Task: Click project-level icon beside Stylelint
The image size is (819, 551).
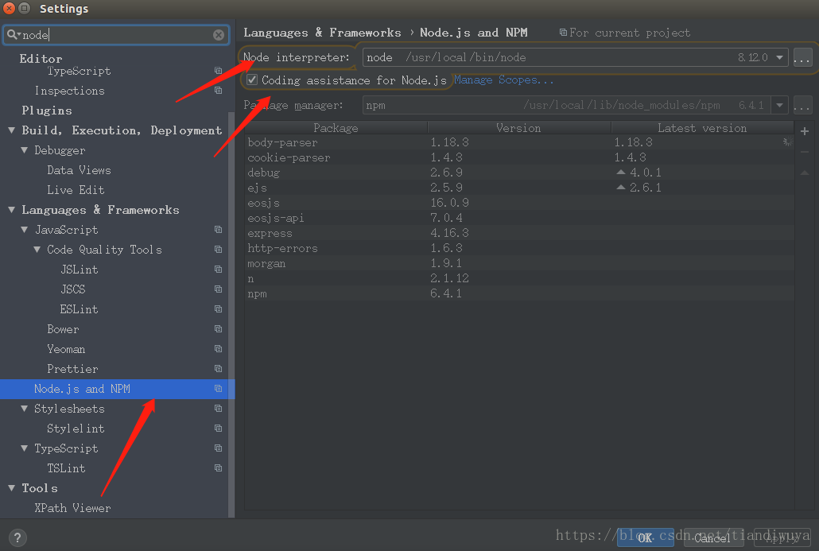Action: pyautogui.click(x=219, y=428)
